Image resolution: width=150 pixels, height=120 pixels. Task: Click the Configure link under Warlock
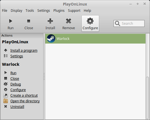(x=18, y=90)
